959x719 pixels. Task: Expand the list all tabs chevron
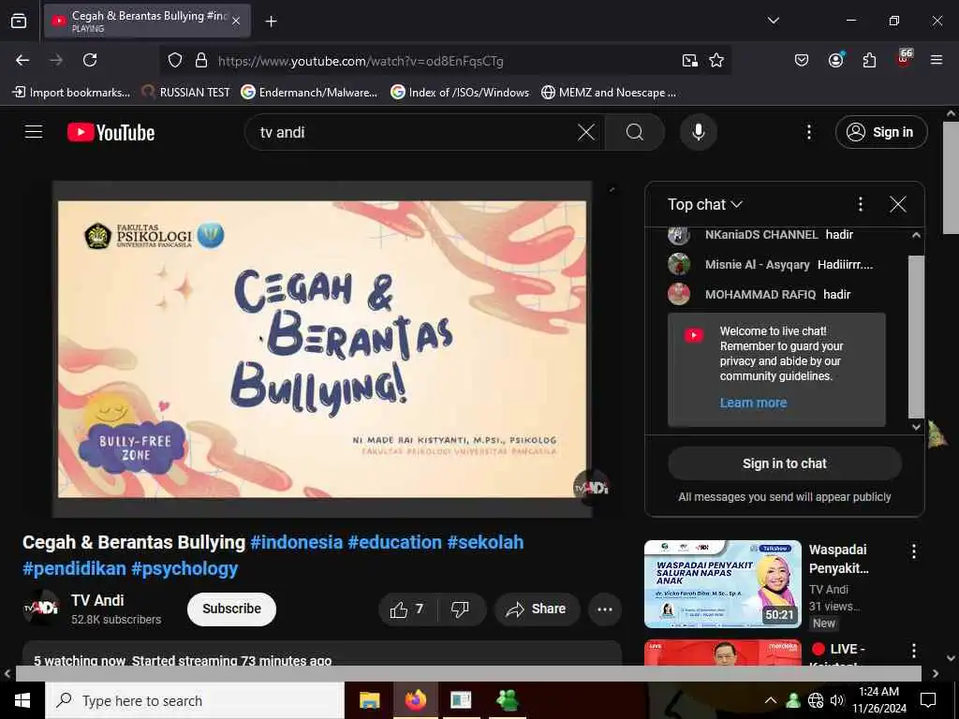774,21
